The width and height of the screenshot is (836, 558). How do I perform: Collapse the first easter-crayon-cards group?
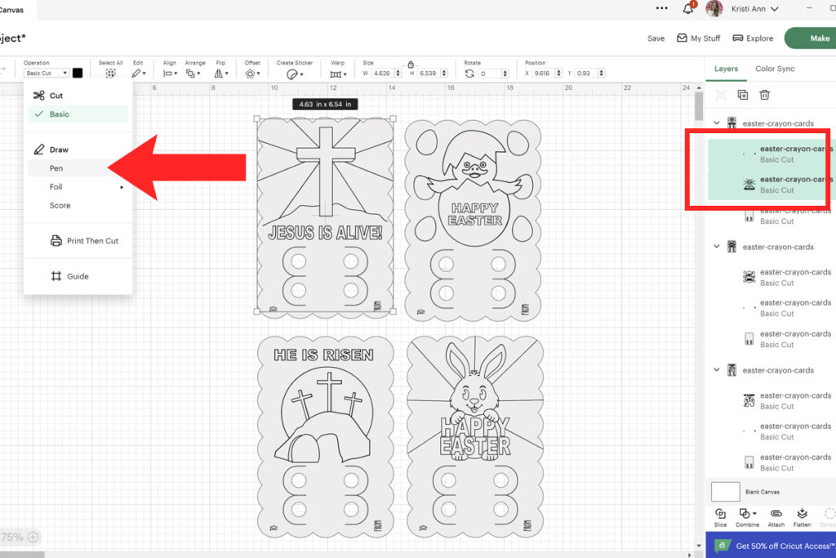tap(717, 123)
